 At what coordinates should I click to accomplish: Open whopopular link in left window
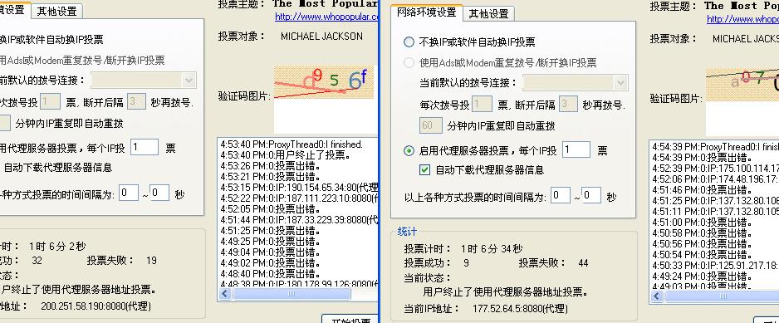pos(326,17)
